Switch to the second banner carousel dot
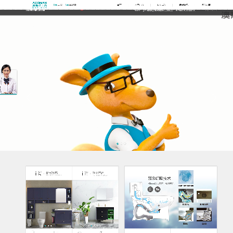Viewport: 233px width, 233px height. click(x=122, y=144)
